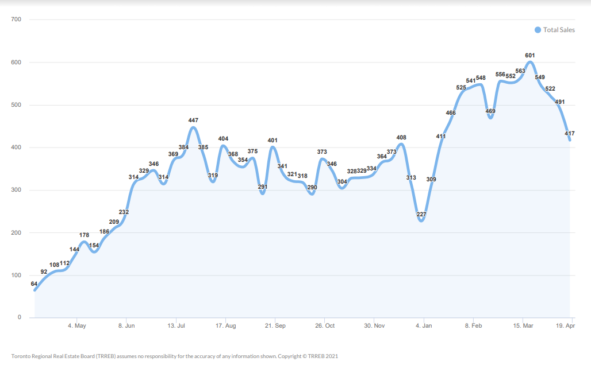The height and width of the screenshot is (373, 591).
Task: Click the 232 data label
Action: pos(124,212)
